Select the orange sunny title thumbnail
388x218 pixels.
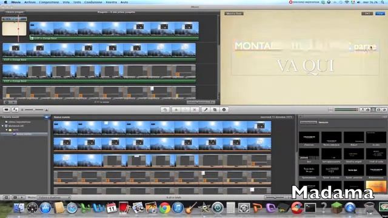(376, 187)
